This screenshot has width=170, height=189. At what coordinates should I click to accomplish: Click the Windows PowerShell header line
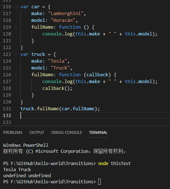(x=26, y=145)
